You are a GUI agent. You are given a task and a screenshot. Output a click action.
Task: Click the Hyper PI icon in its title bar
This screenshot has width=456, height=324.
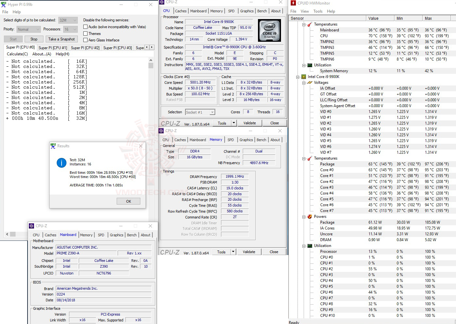(4, 4)
